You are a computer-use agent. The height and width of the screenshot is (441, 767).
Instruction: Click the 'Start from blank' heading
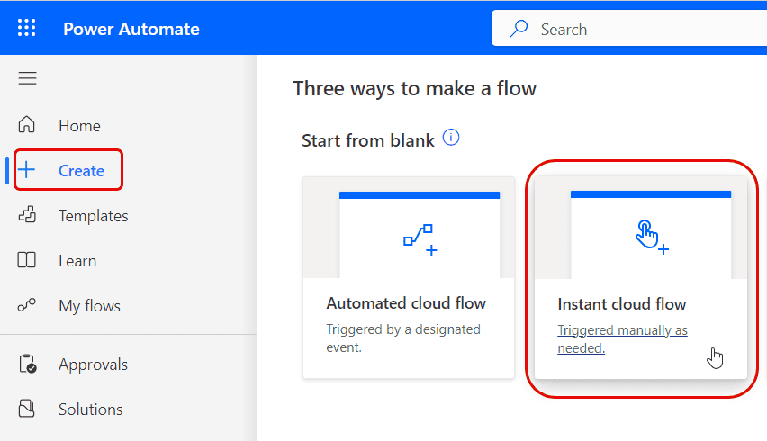pos(368,140)
